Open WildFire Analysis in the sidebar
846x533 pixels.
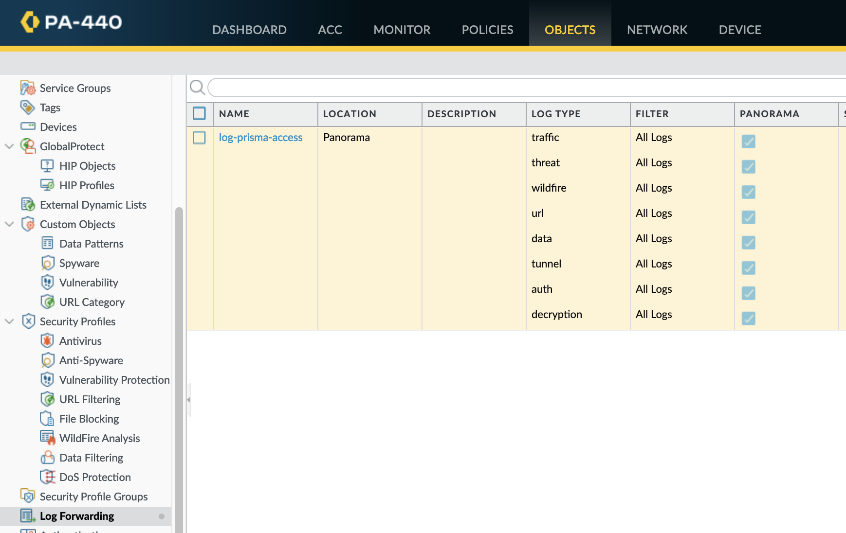pos(100,438)
